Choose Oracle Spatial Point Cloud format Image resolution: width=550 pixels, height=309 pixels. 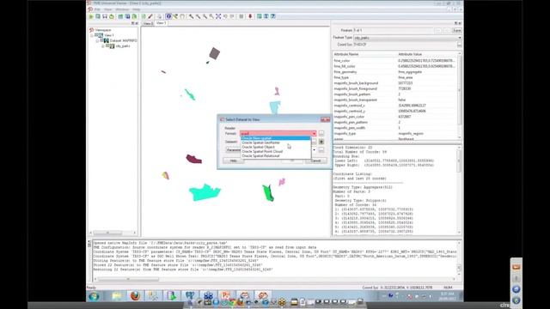point(275,151)
